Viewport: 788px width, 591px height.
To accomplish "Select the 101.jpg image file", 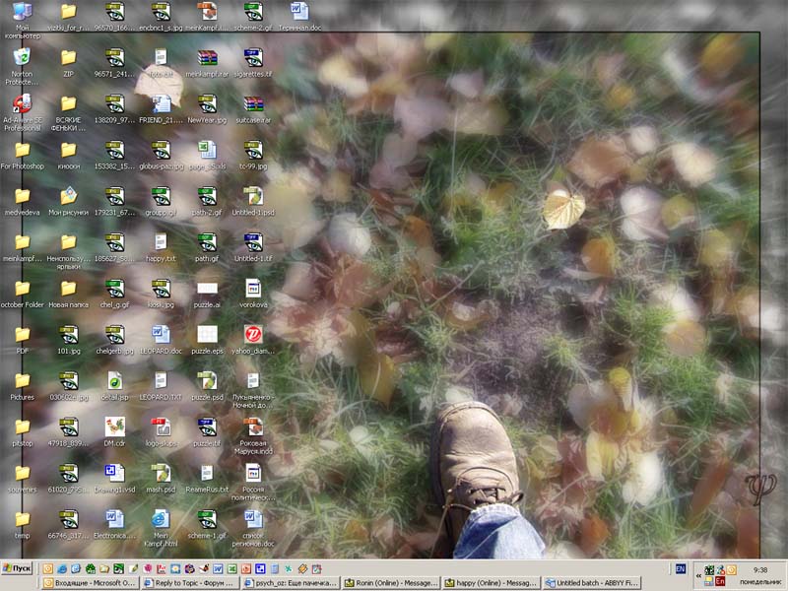I will 68,341.
